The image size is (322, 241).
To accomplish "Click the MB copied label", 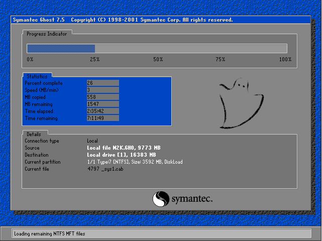I will pyautogui.click(x=35, y=97).
